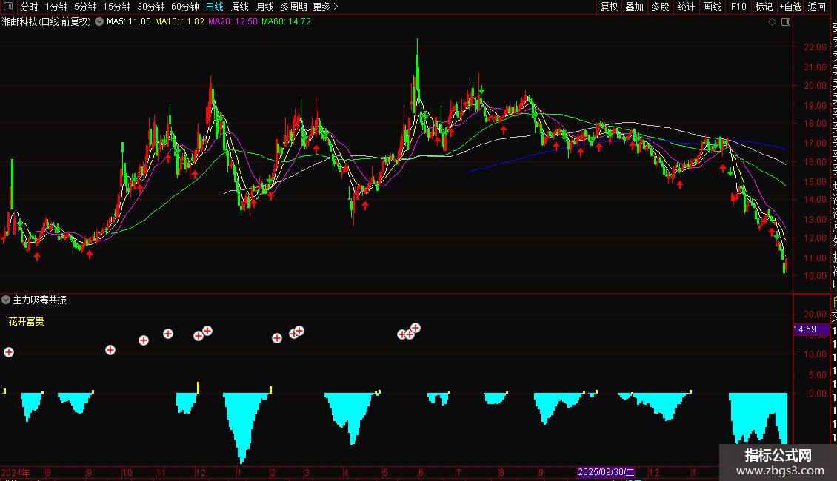Open the 画线 drawing tools
837x481 pixels.
pos(712,7)
